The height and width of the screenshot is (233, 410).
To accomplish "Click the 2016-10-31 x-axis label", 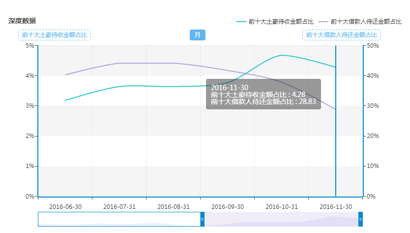I will (x=282, y=207).
